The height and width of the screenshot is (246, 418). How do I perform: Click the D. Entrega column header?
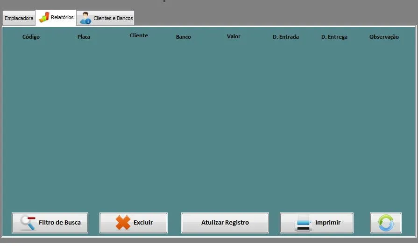334,37
